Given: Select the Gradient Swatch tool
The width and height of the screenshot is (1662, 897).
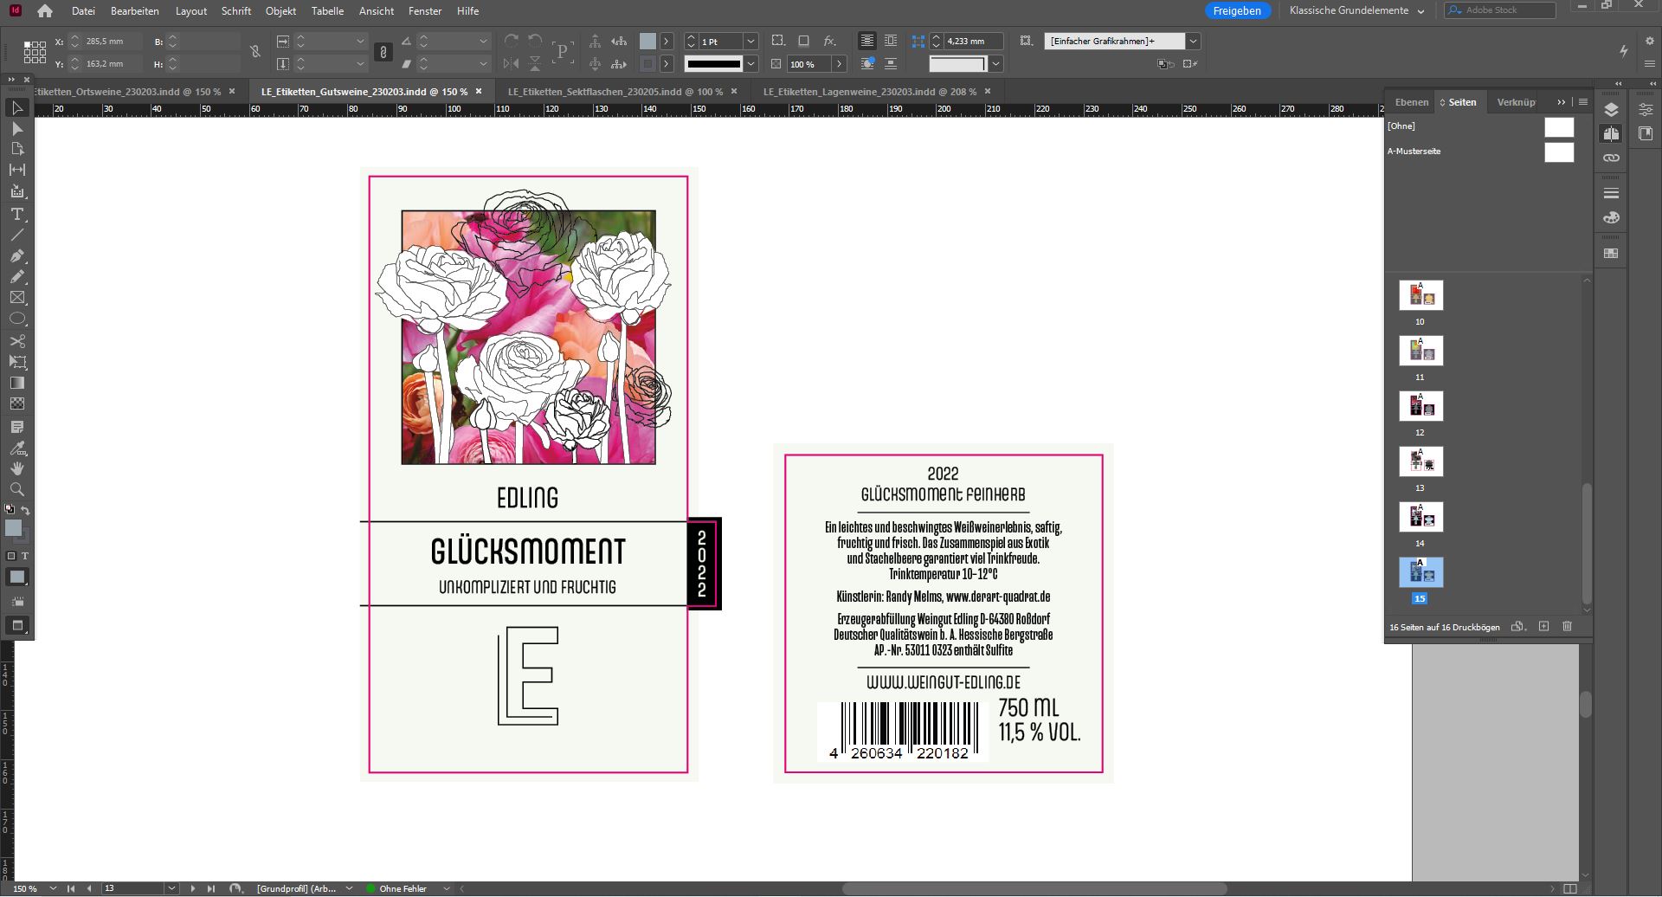Looking at the screenshot, I should [x=16, y=383].
